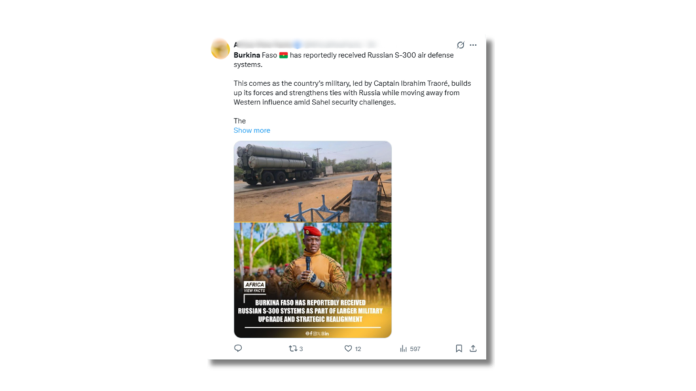Click the like count of 12
Viewport: 696px width, 391px height.
point(358,349)
